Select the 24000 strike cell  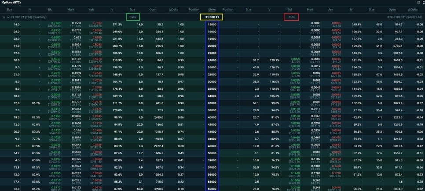point(212,60)
